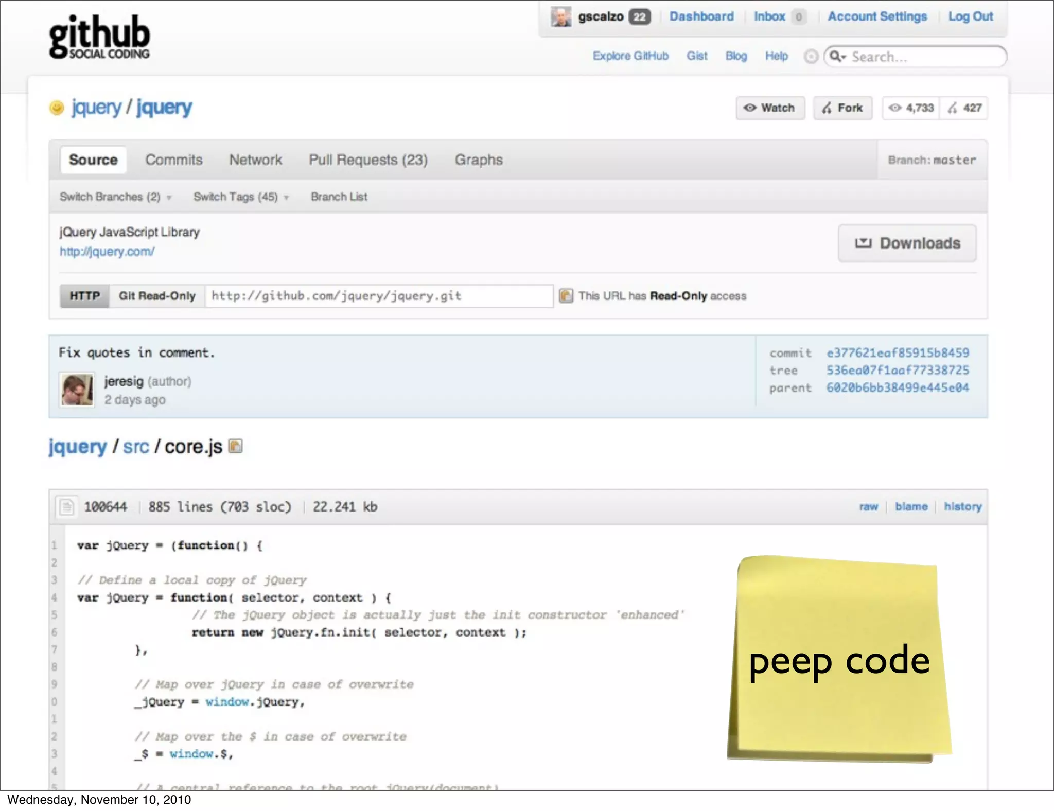Select the Git Read-Only URL option
This screenshot has height=811, width=1054.
157,296
